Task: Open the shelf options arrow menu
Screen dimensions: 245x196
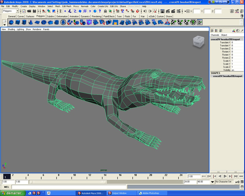Action: coord(5,25)
